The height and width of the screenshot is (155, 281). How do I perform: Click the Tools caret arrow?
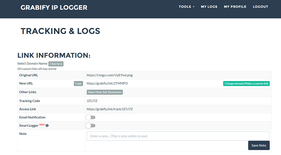tap(194, 7)
